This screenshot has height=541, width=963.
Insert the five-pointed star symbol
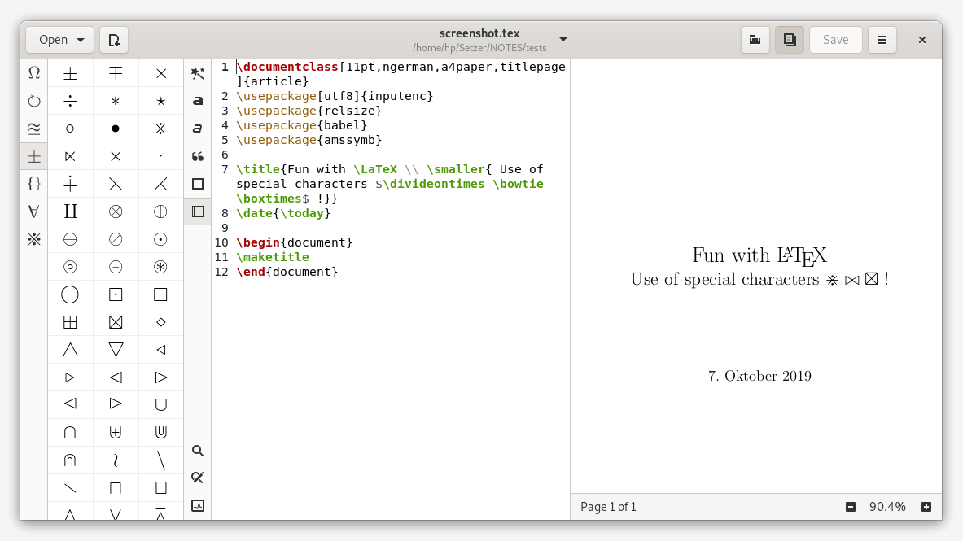pos(161,102)
